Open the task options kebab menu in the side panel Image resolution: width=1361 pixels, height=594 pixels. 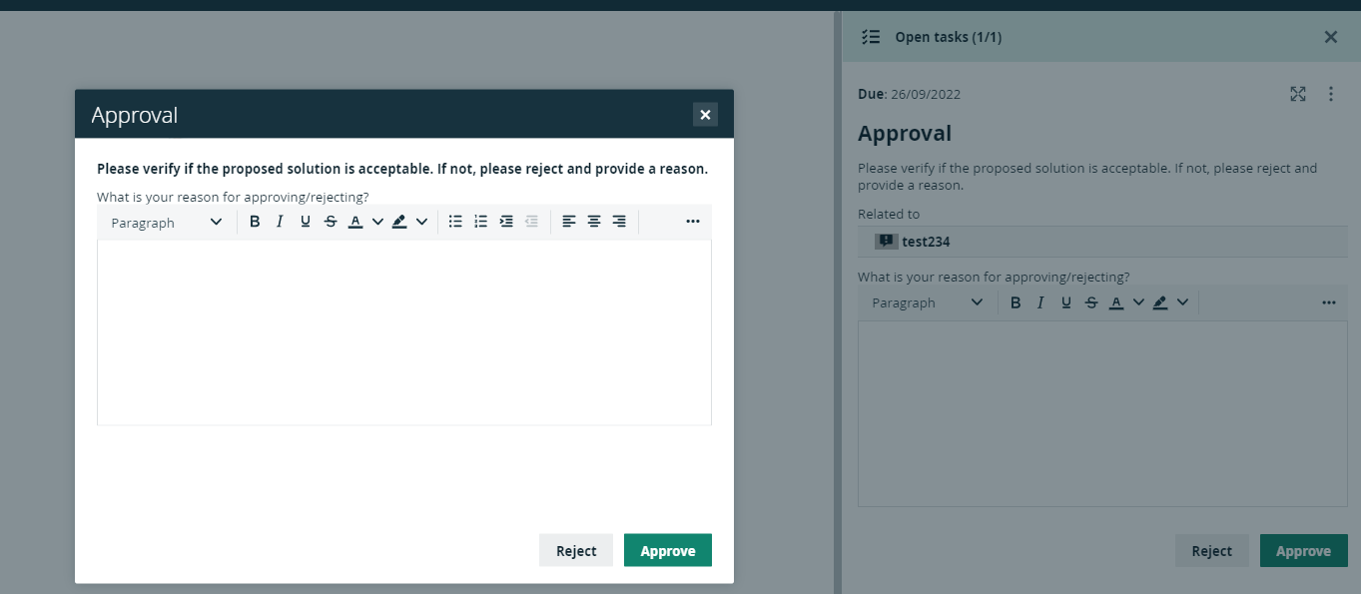pos(1330,94)
